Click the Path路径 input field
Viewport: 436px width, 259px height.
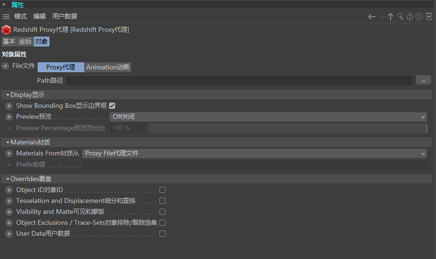click(239, 81)
